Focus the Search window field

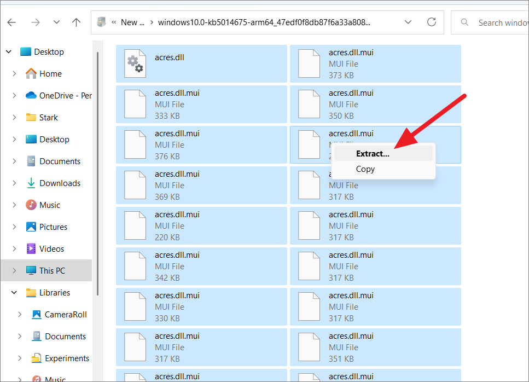[x=490, y=22]
